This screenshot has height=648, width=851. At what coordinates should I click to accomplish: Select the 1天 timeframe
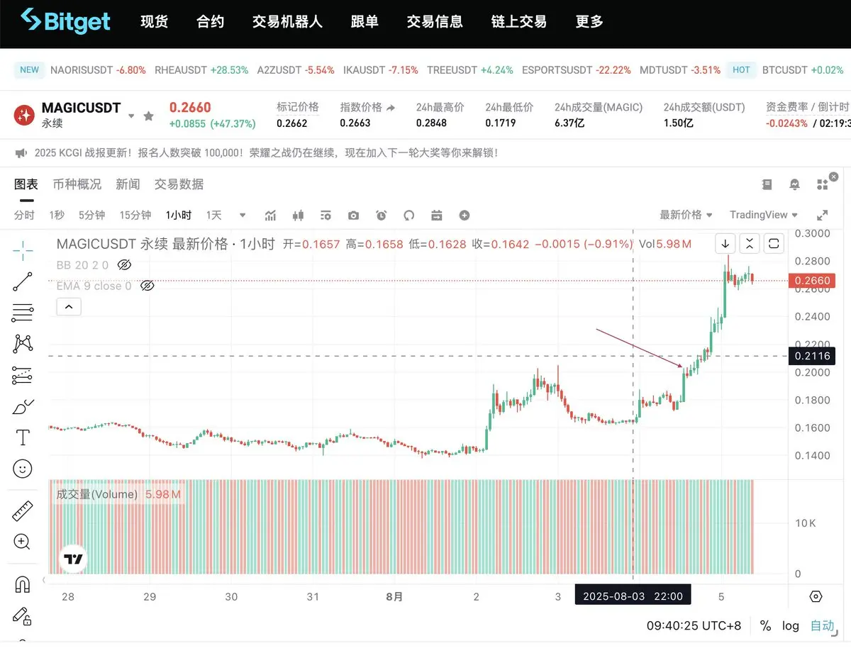click(213, 215)
